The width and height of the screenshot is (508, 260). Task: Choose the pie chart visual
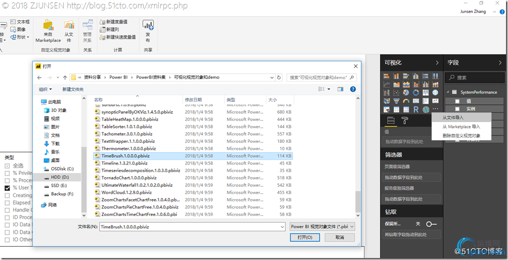[406, 93]
